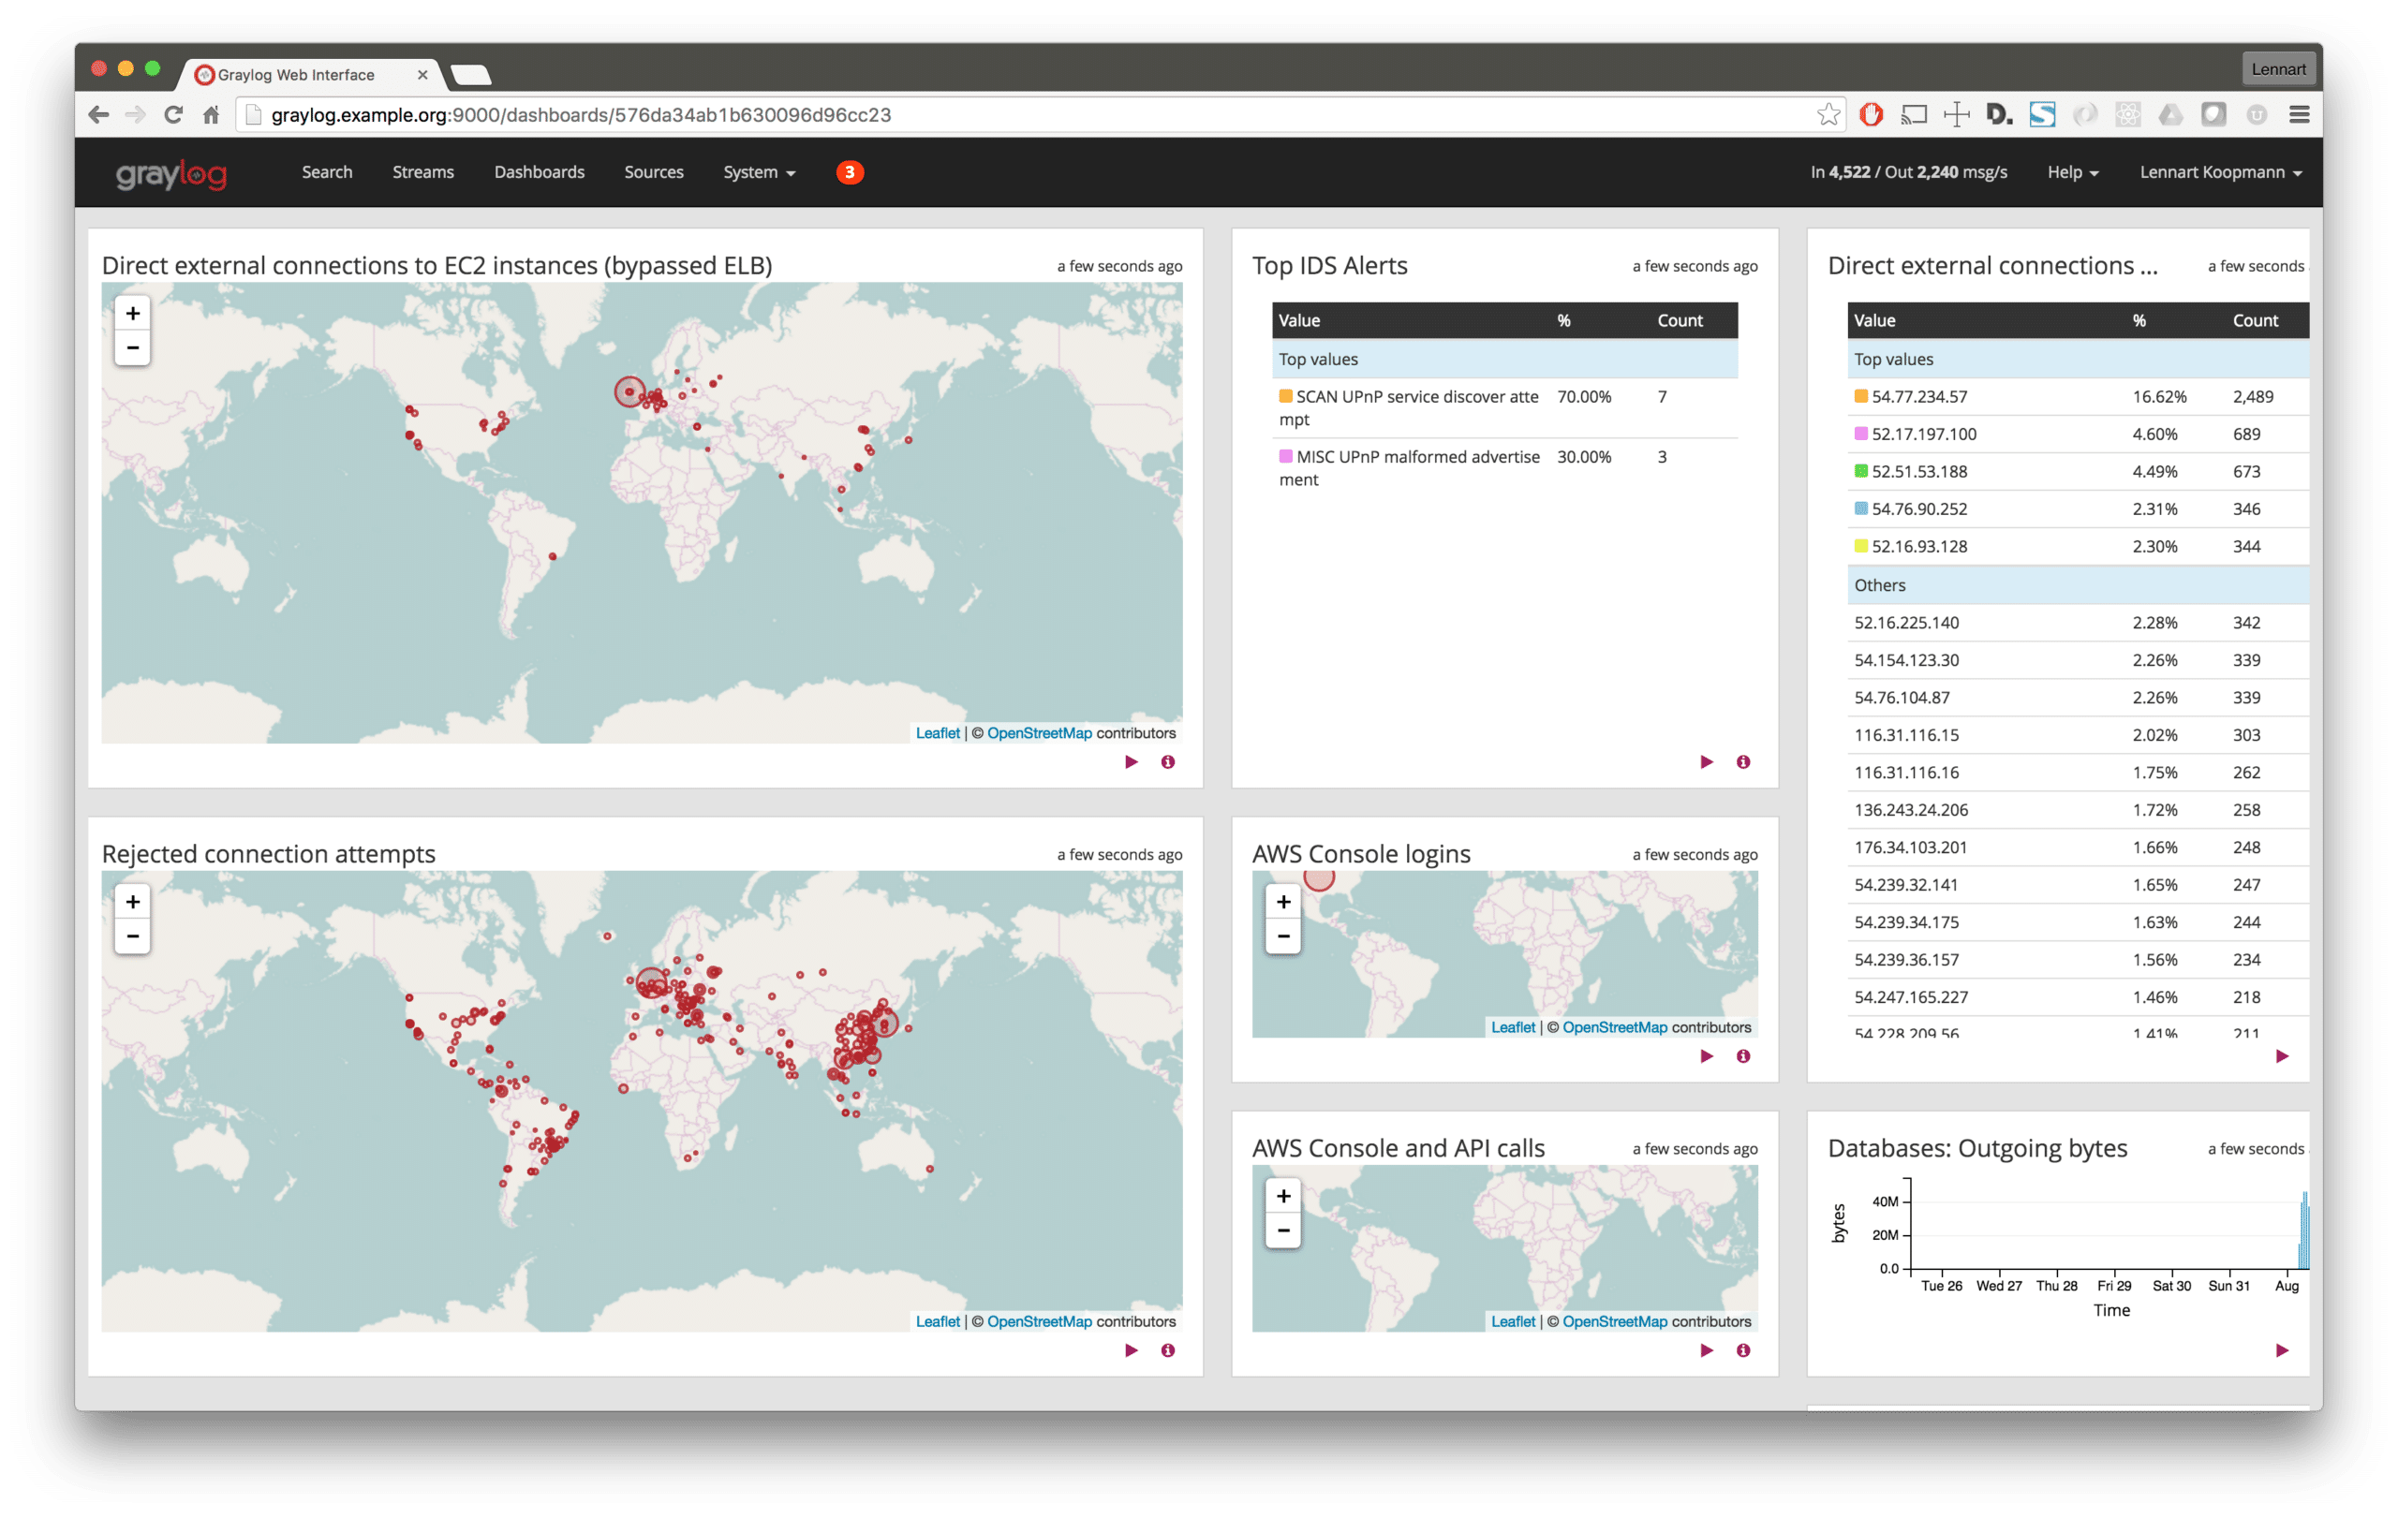
Task: Click the orange swatch next to 54.77.234.57
Action: pyautogui.click(x=1860, y=396)
